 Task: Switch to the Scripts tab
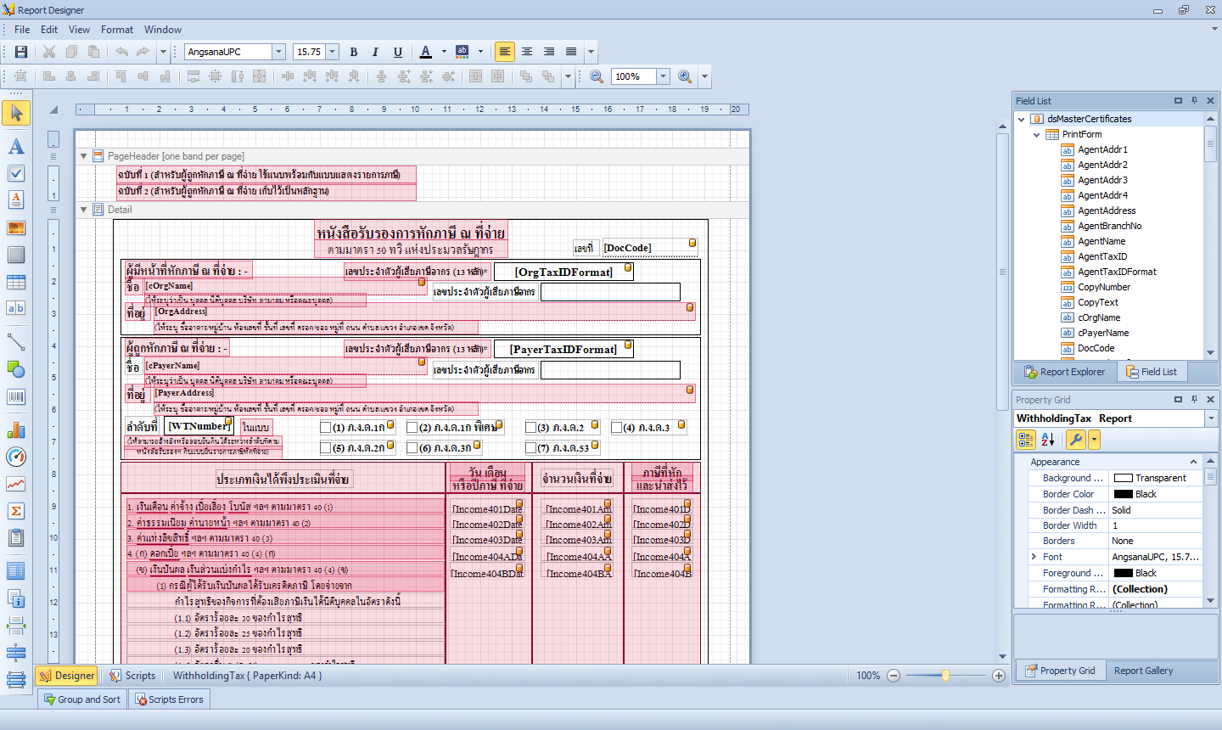[x=132, y=676]
